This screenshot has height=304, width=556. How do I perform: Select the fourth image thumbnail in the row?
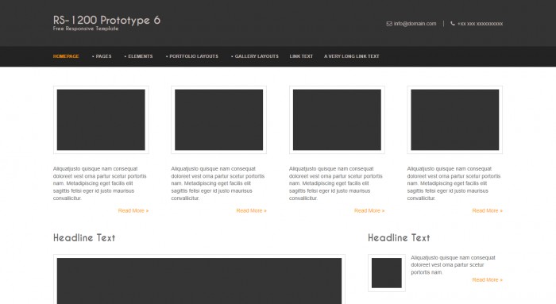tap(455, 120)
